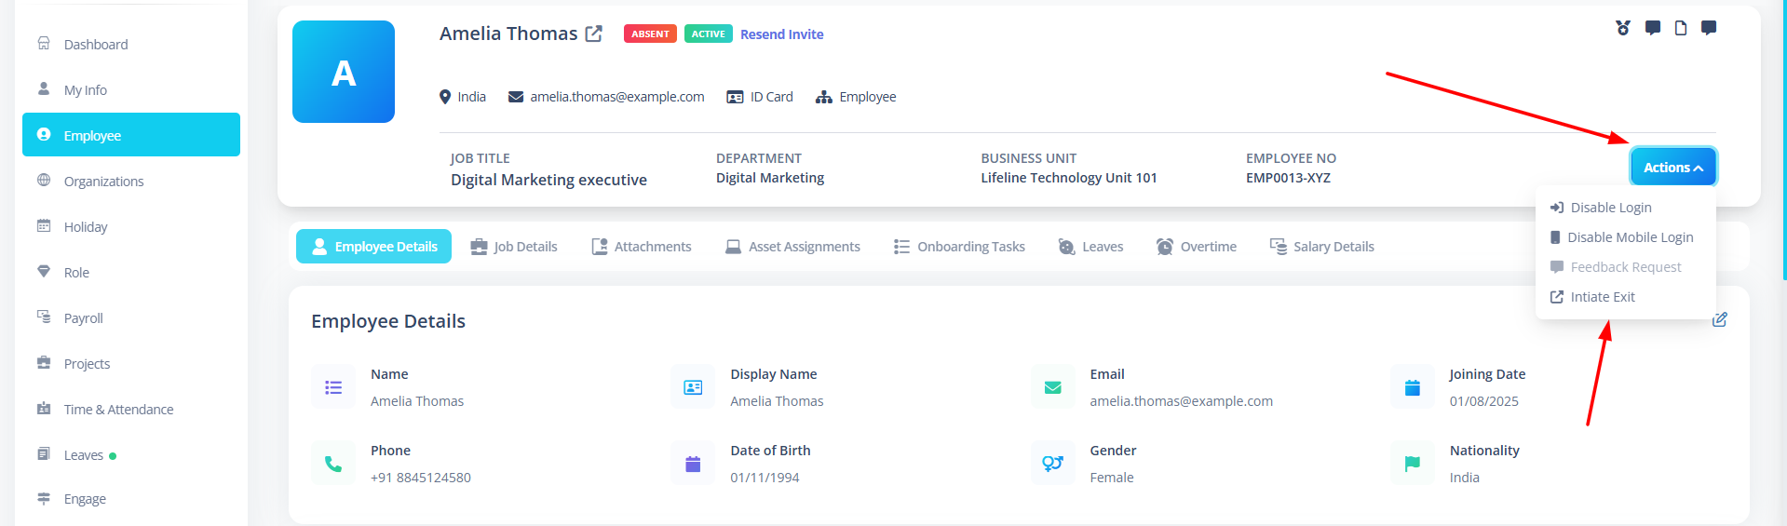Screen dimensions: 1787x526
Task: Click the medal award icon
Action: click(1623, 28)
